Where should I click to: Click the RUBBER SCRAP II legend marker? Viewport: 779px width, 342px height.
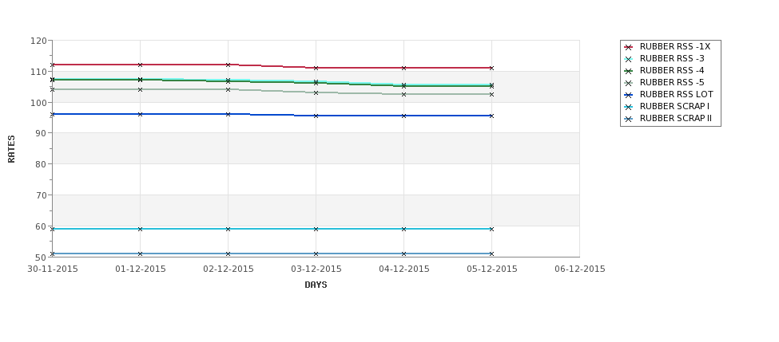tap(628, 119)
